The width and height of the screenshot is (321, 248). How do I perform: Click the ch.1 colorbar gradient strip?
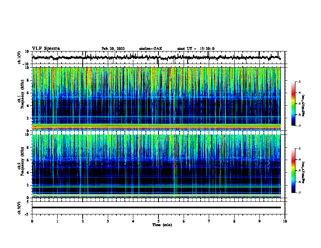(293, 104)
